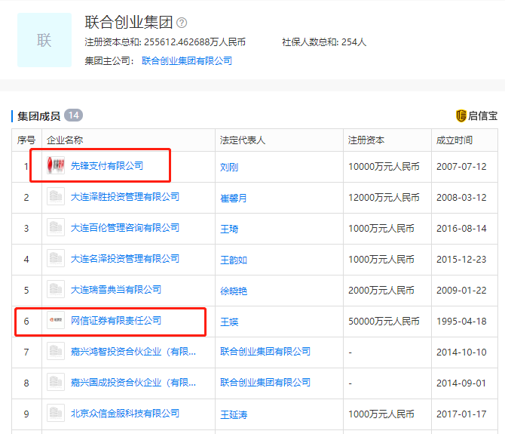This screenshot has width=505, height=434.
Task: Click the 14 member count badge
Action: 73,115
